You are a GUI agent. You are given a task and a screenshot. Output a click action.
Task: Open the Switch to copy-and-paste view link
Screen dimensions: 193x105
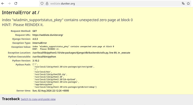tap(38, 99)
